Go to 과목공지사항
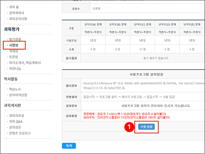The height and width of the screenshot is (154, 205). (x=18, y=19)
